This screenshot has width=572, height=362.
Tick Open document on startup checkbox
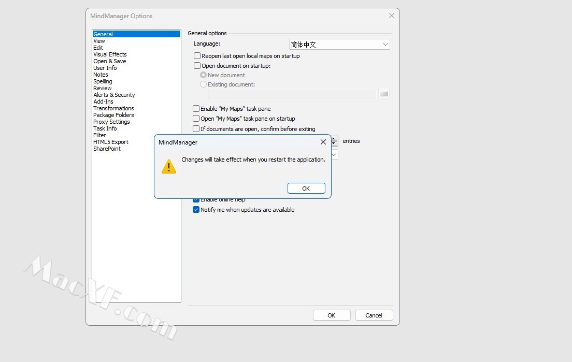pyautogui.click(x=197, y=66)
